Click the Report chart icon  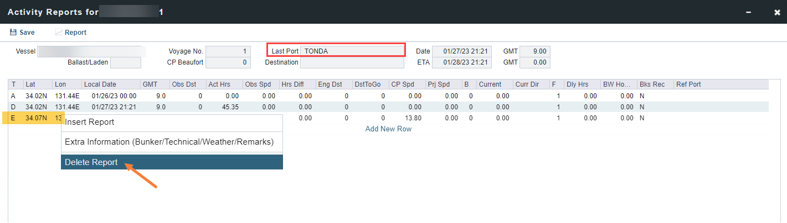pos(59,33)
